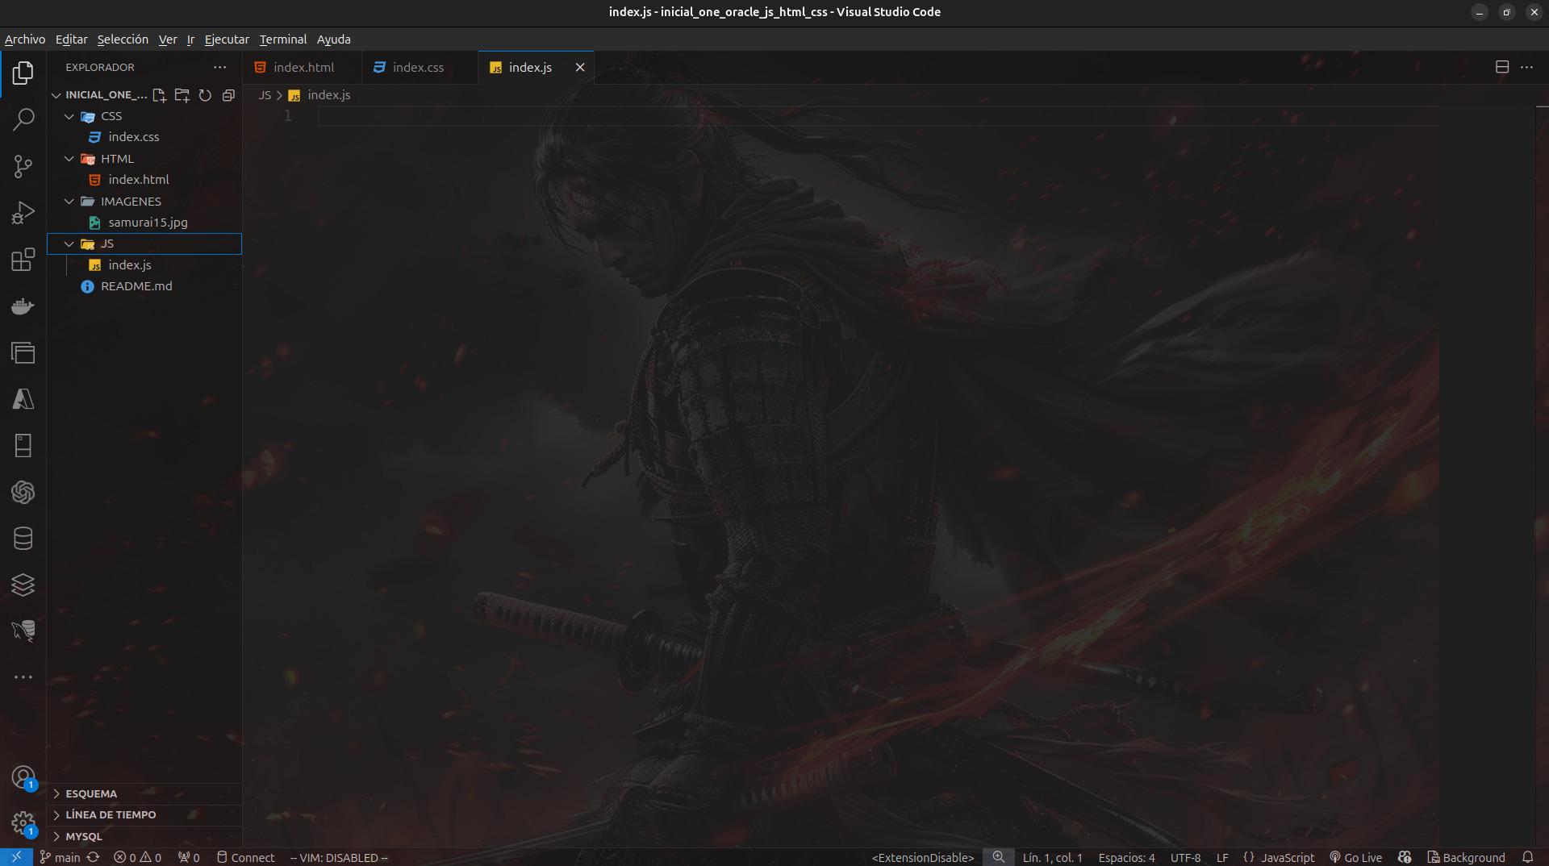Close the index.js tab

tap(579, 68)
